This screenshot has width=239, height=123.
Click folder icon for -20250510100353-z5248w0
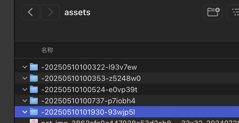pyautogui.click(x=34, y=78)
